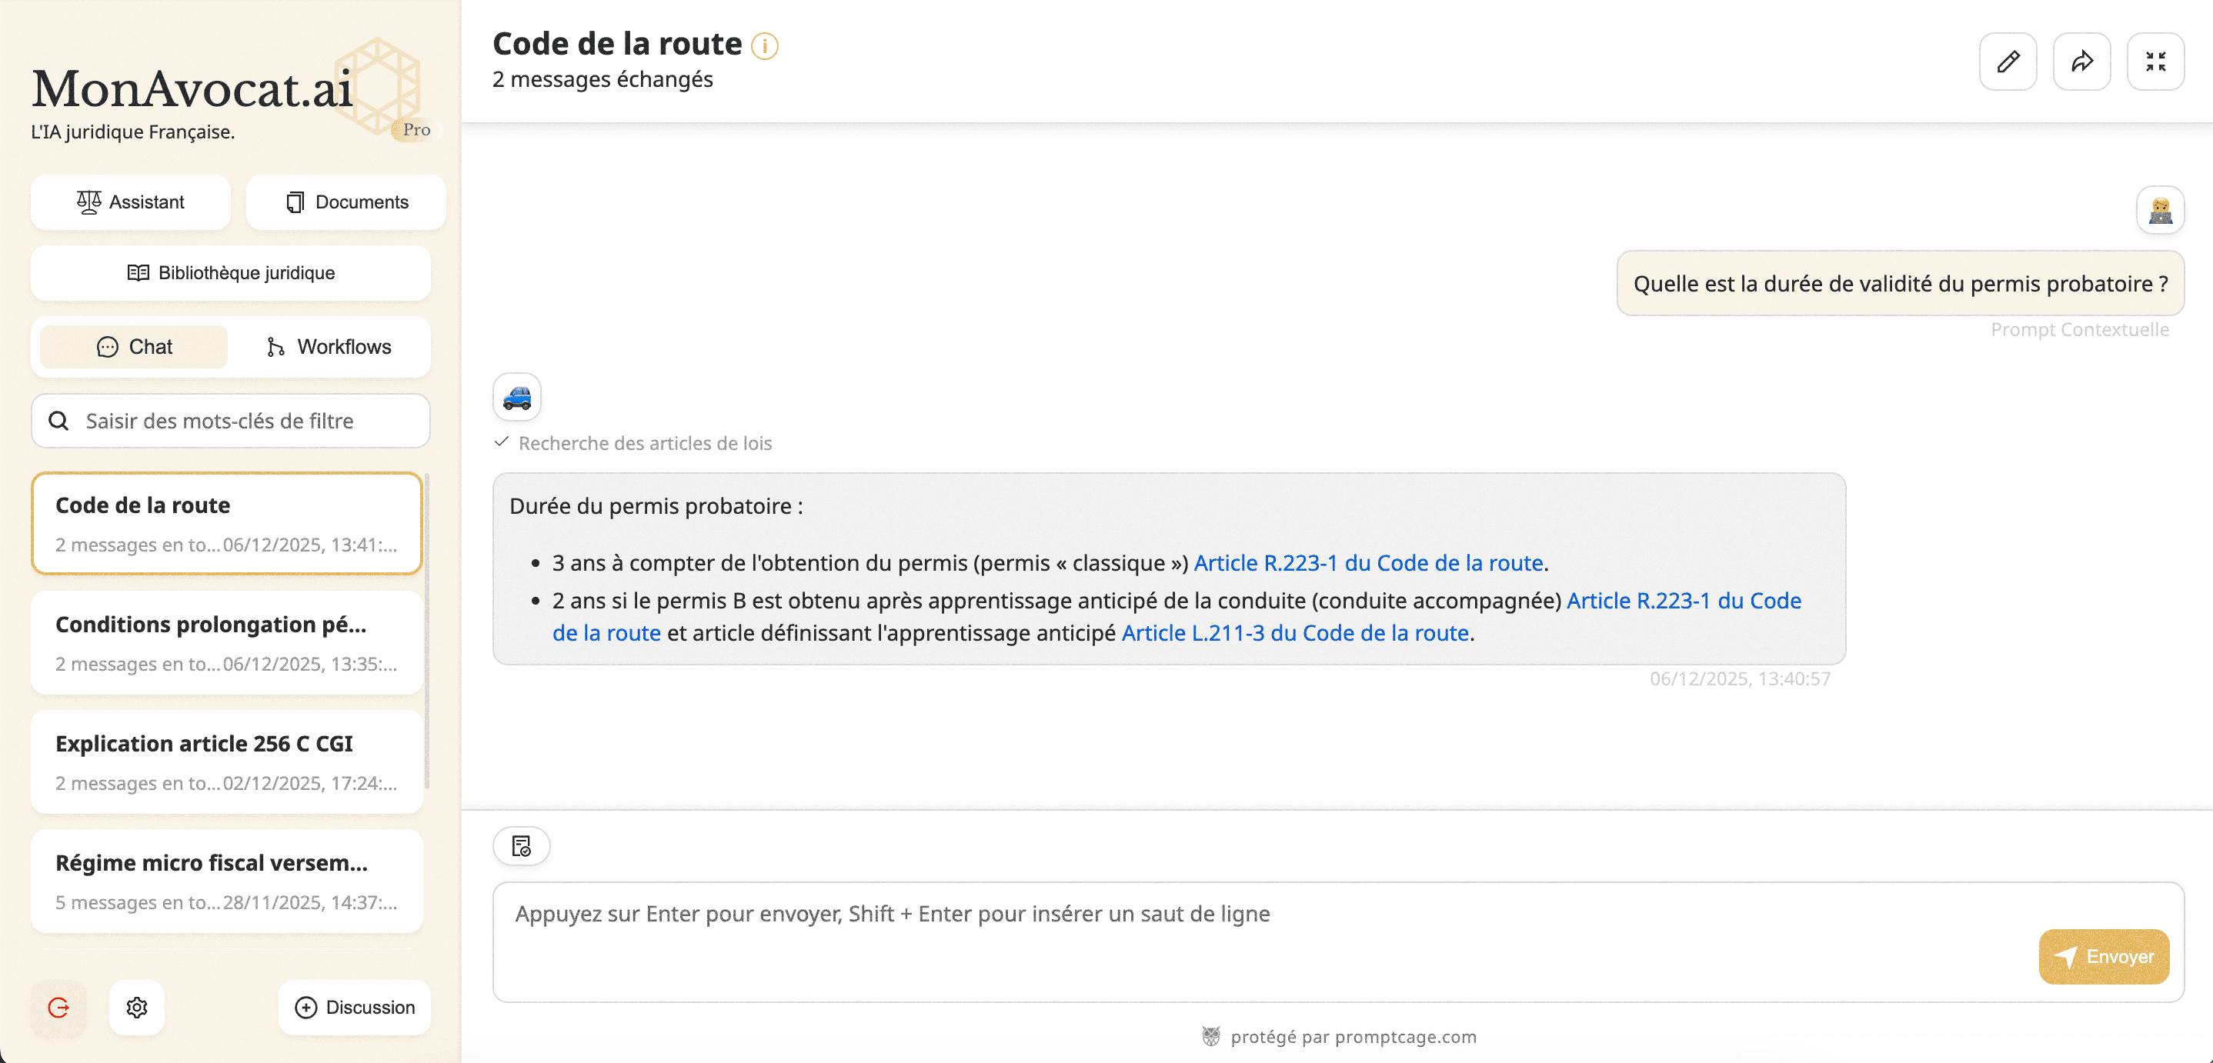Viewport: 2213px width, 1063px height.
Task: Click the collapse fullscreen icon
Action: [x=2155, y=62]
